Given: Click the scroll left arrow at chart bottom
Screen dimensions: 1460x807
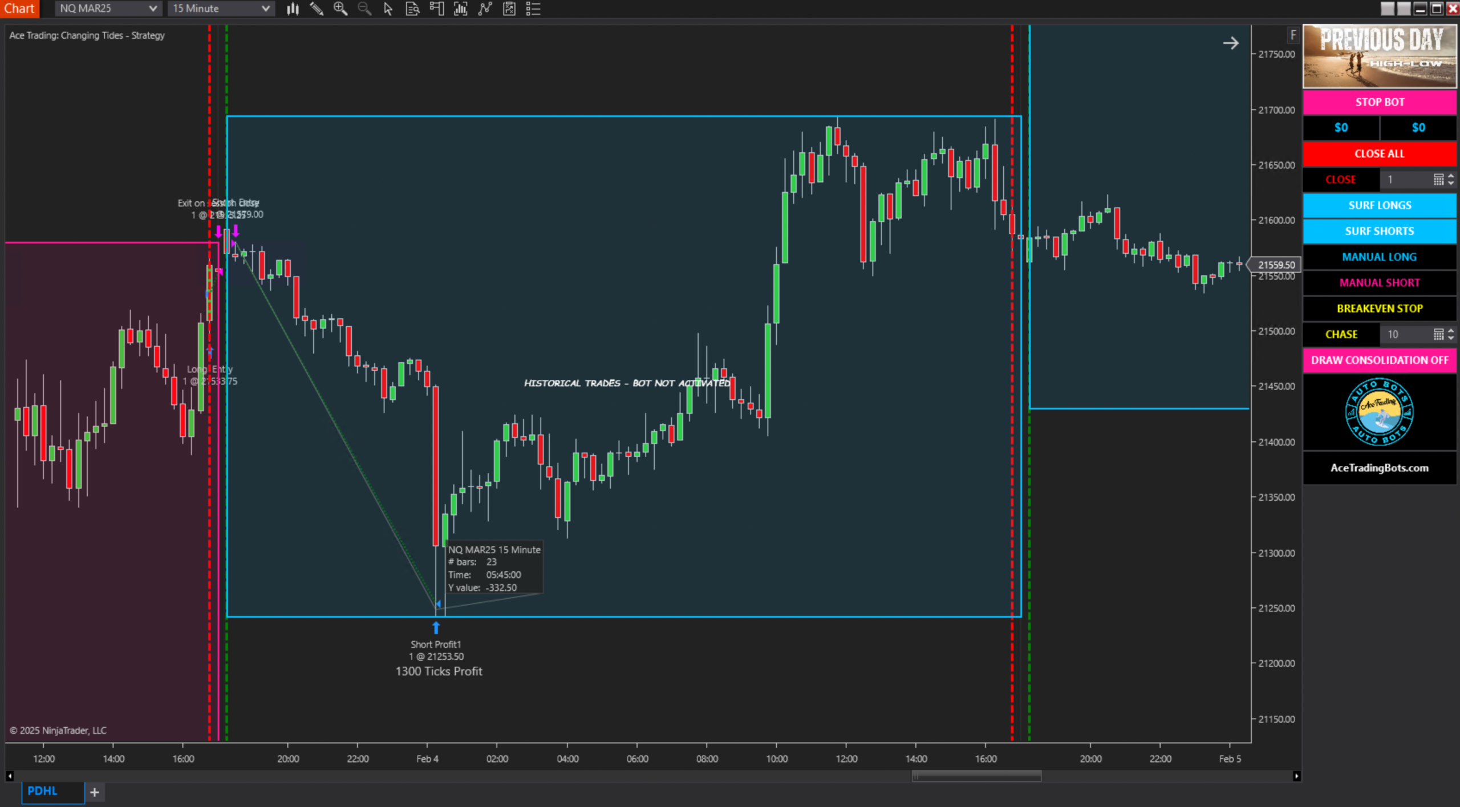Looking at the screenshot, I should 10,776.
